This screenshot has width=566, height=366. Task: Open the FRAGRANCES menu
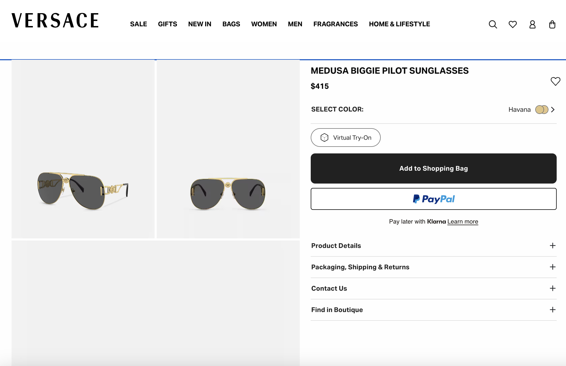coord(335,24)
